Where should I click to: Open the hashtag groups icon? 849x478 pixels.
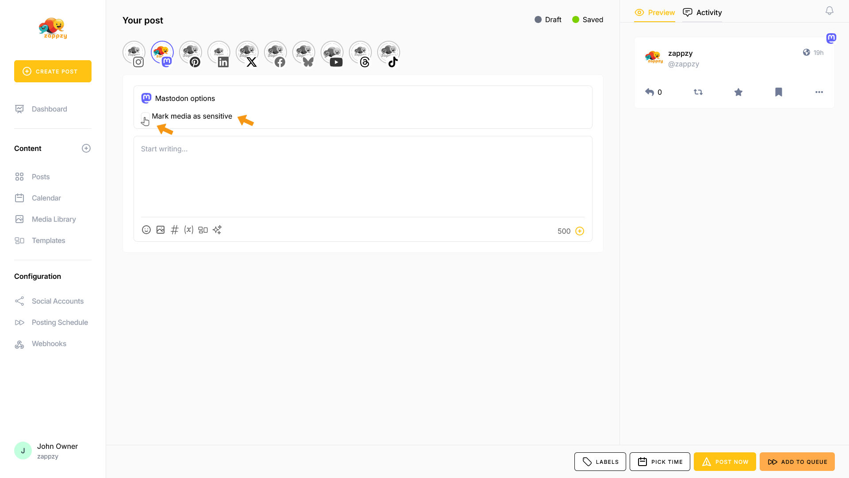click(x=175, y=230)
